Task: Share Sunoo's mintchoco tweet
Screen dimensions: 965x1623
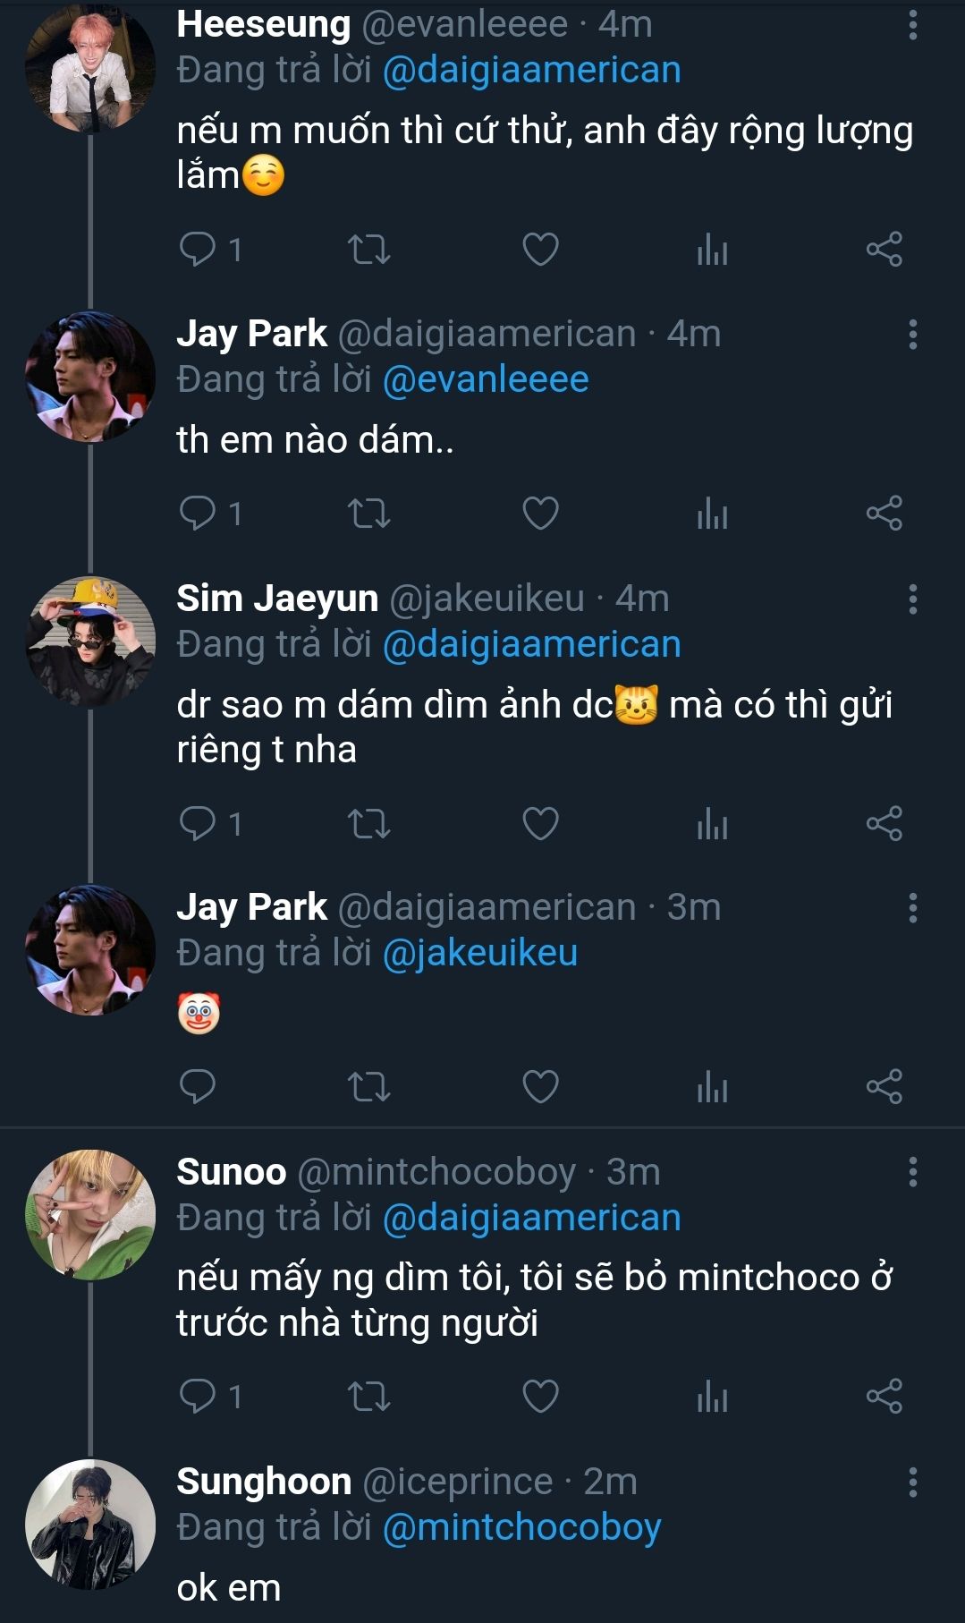Action: [x=884, y=1396]
